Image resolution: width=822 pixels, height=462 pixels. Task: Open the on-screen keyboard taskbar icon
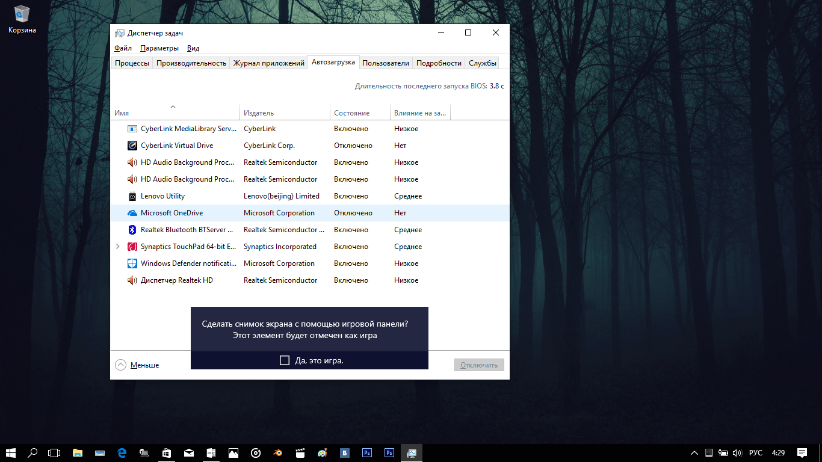click(x=99, y=453)
